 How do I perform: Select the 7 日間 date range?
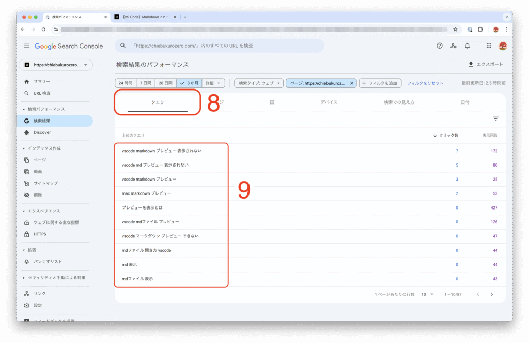click(145, 83)
